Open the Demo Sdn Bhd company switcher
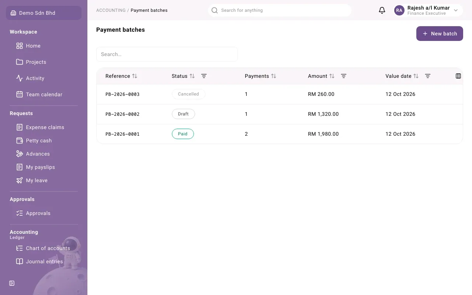This screenshot has width=472, height=295. tap(44, 13)
